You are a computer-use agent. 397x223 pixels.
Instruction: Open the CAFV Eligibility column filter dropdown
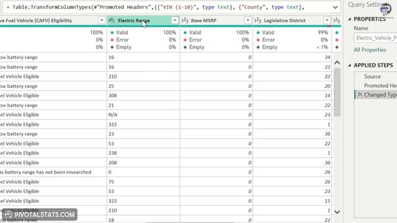(x=102, y=20)
